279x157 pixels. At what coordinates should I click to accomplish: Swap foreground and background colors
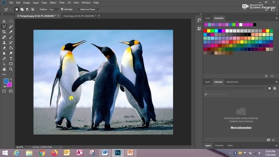pos(11,79)
